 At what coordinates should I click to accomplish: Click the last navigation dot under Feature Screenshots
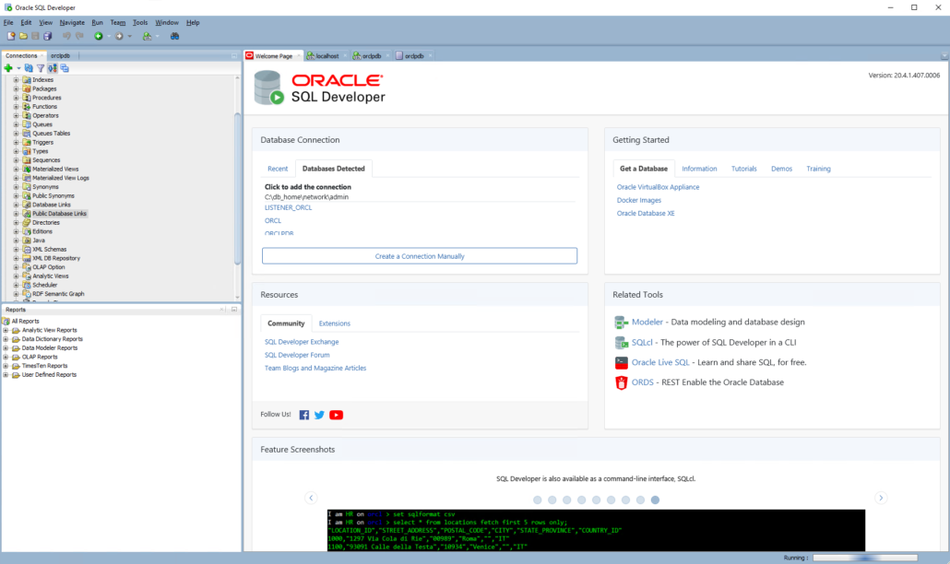point(656,499)
